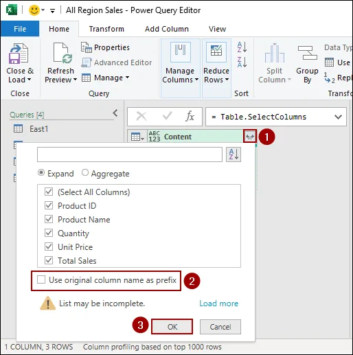Click the Load more link
This screenshot has height=355, width=353.
219,304
